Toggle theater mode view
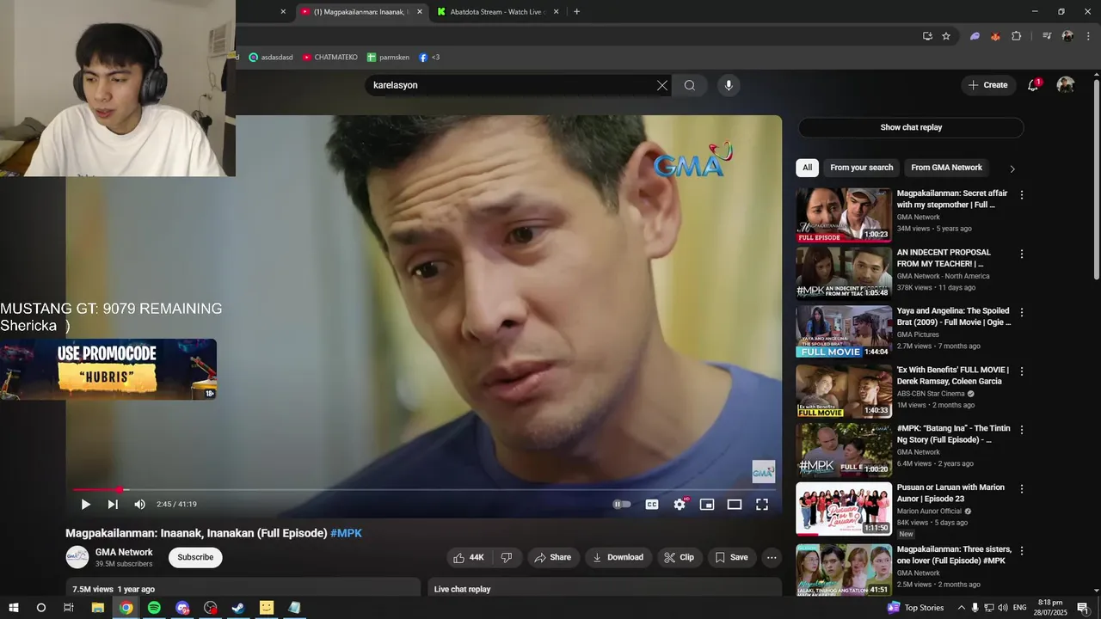This screenshot has width=1101, height=619. (735, 505)
